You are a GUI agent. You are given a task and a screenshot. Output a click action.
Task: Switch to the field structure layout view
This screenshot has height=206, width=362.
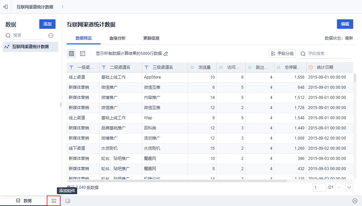83,54
